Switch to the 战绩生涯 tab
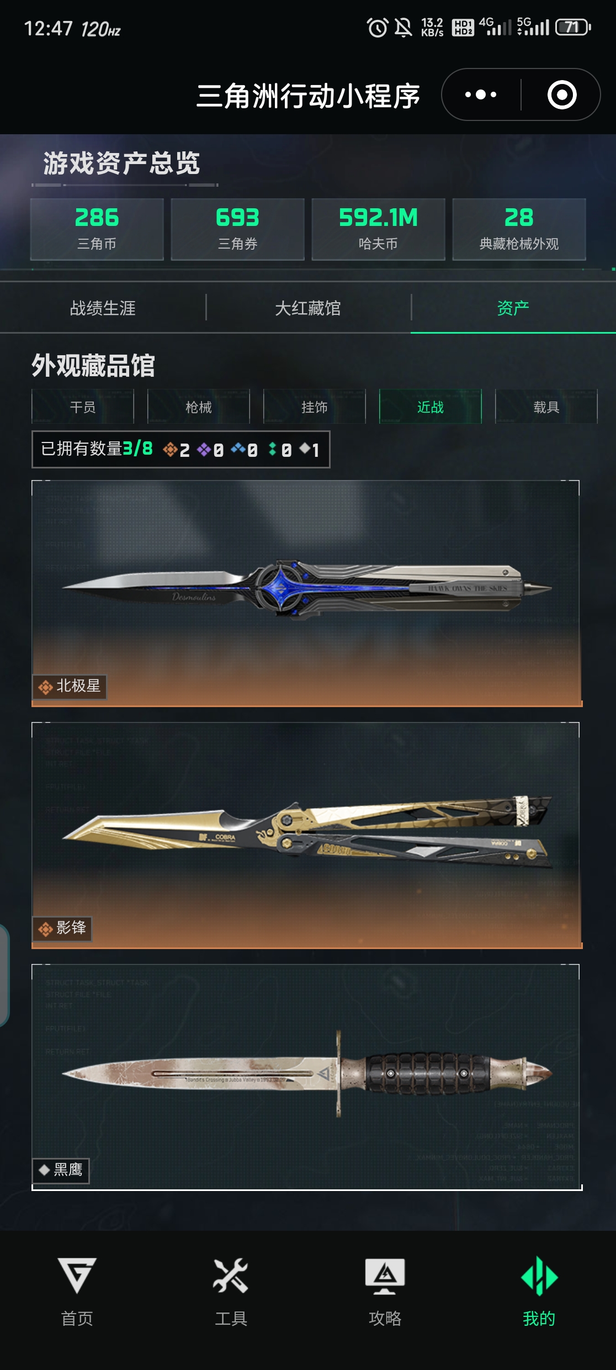 click(x=103, y=308)
